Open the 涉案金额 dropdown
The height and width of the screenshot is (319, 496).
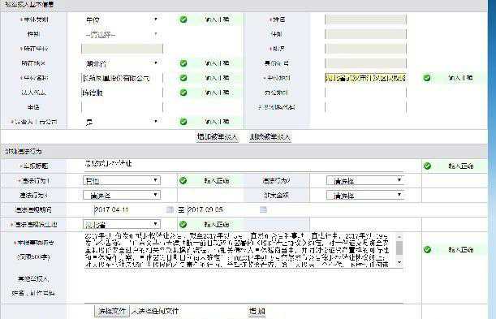(365, 195)
